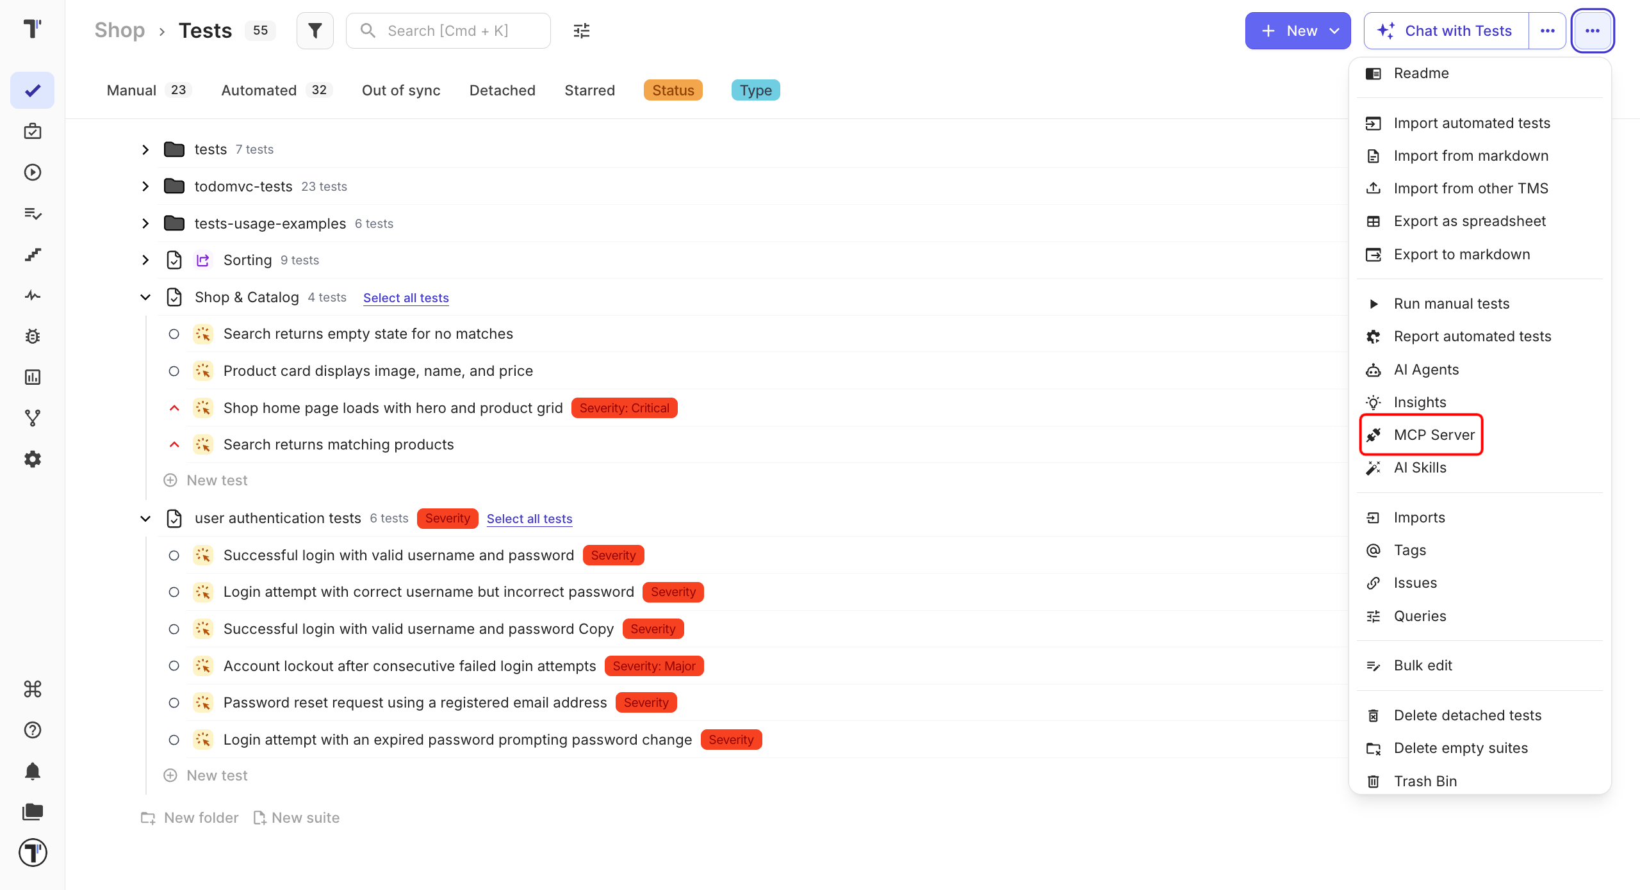Open the display settings sliders icon
1640x890 pixels.
point(582,31)
